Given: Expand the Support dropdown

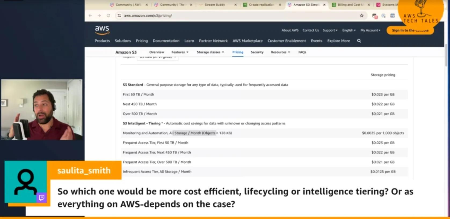Looking at the screenshot, I should point(330,30).
